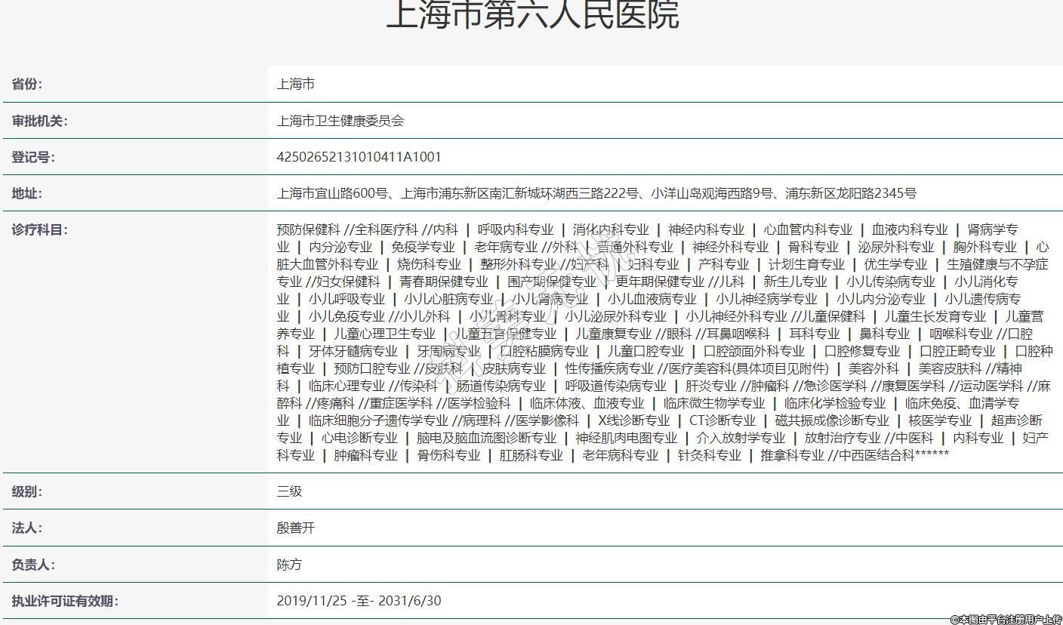Select validity period 2019/11/25 -至- 2031/6/30
This screenshot has width=1063, height=625.
coord(359,601)
